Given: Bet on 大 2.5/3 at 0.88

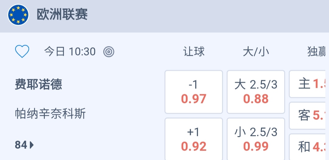Looking at the screenshot, I should pyautogui.click(x=256, y=92).
